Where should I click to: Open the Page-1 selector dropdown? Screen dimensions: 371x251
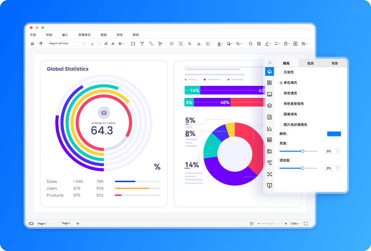[x=45, y=223]
